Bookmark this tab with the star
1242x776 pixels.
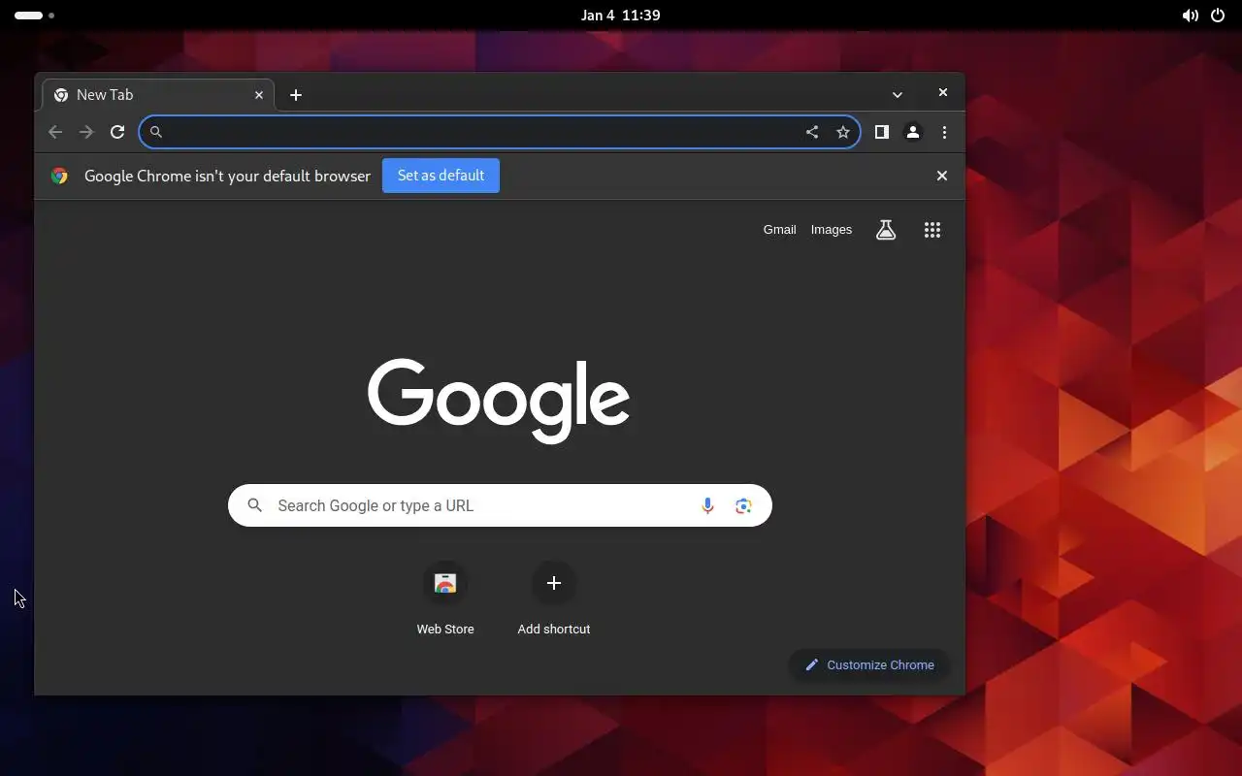pos(843,132)
